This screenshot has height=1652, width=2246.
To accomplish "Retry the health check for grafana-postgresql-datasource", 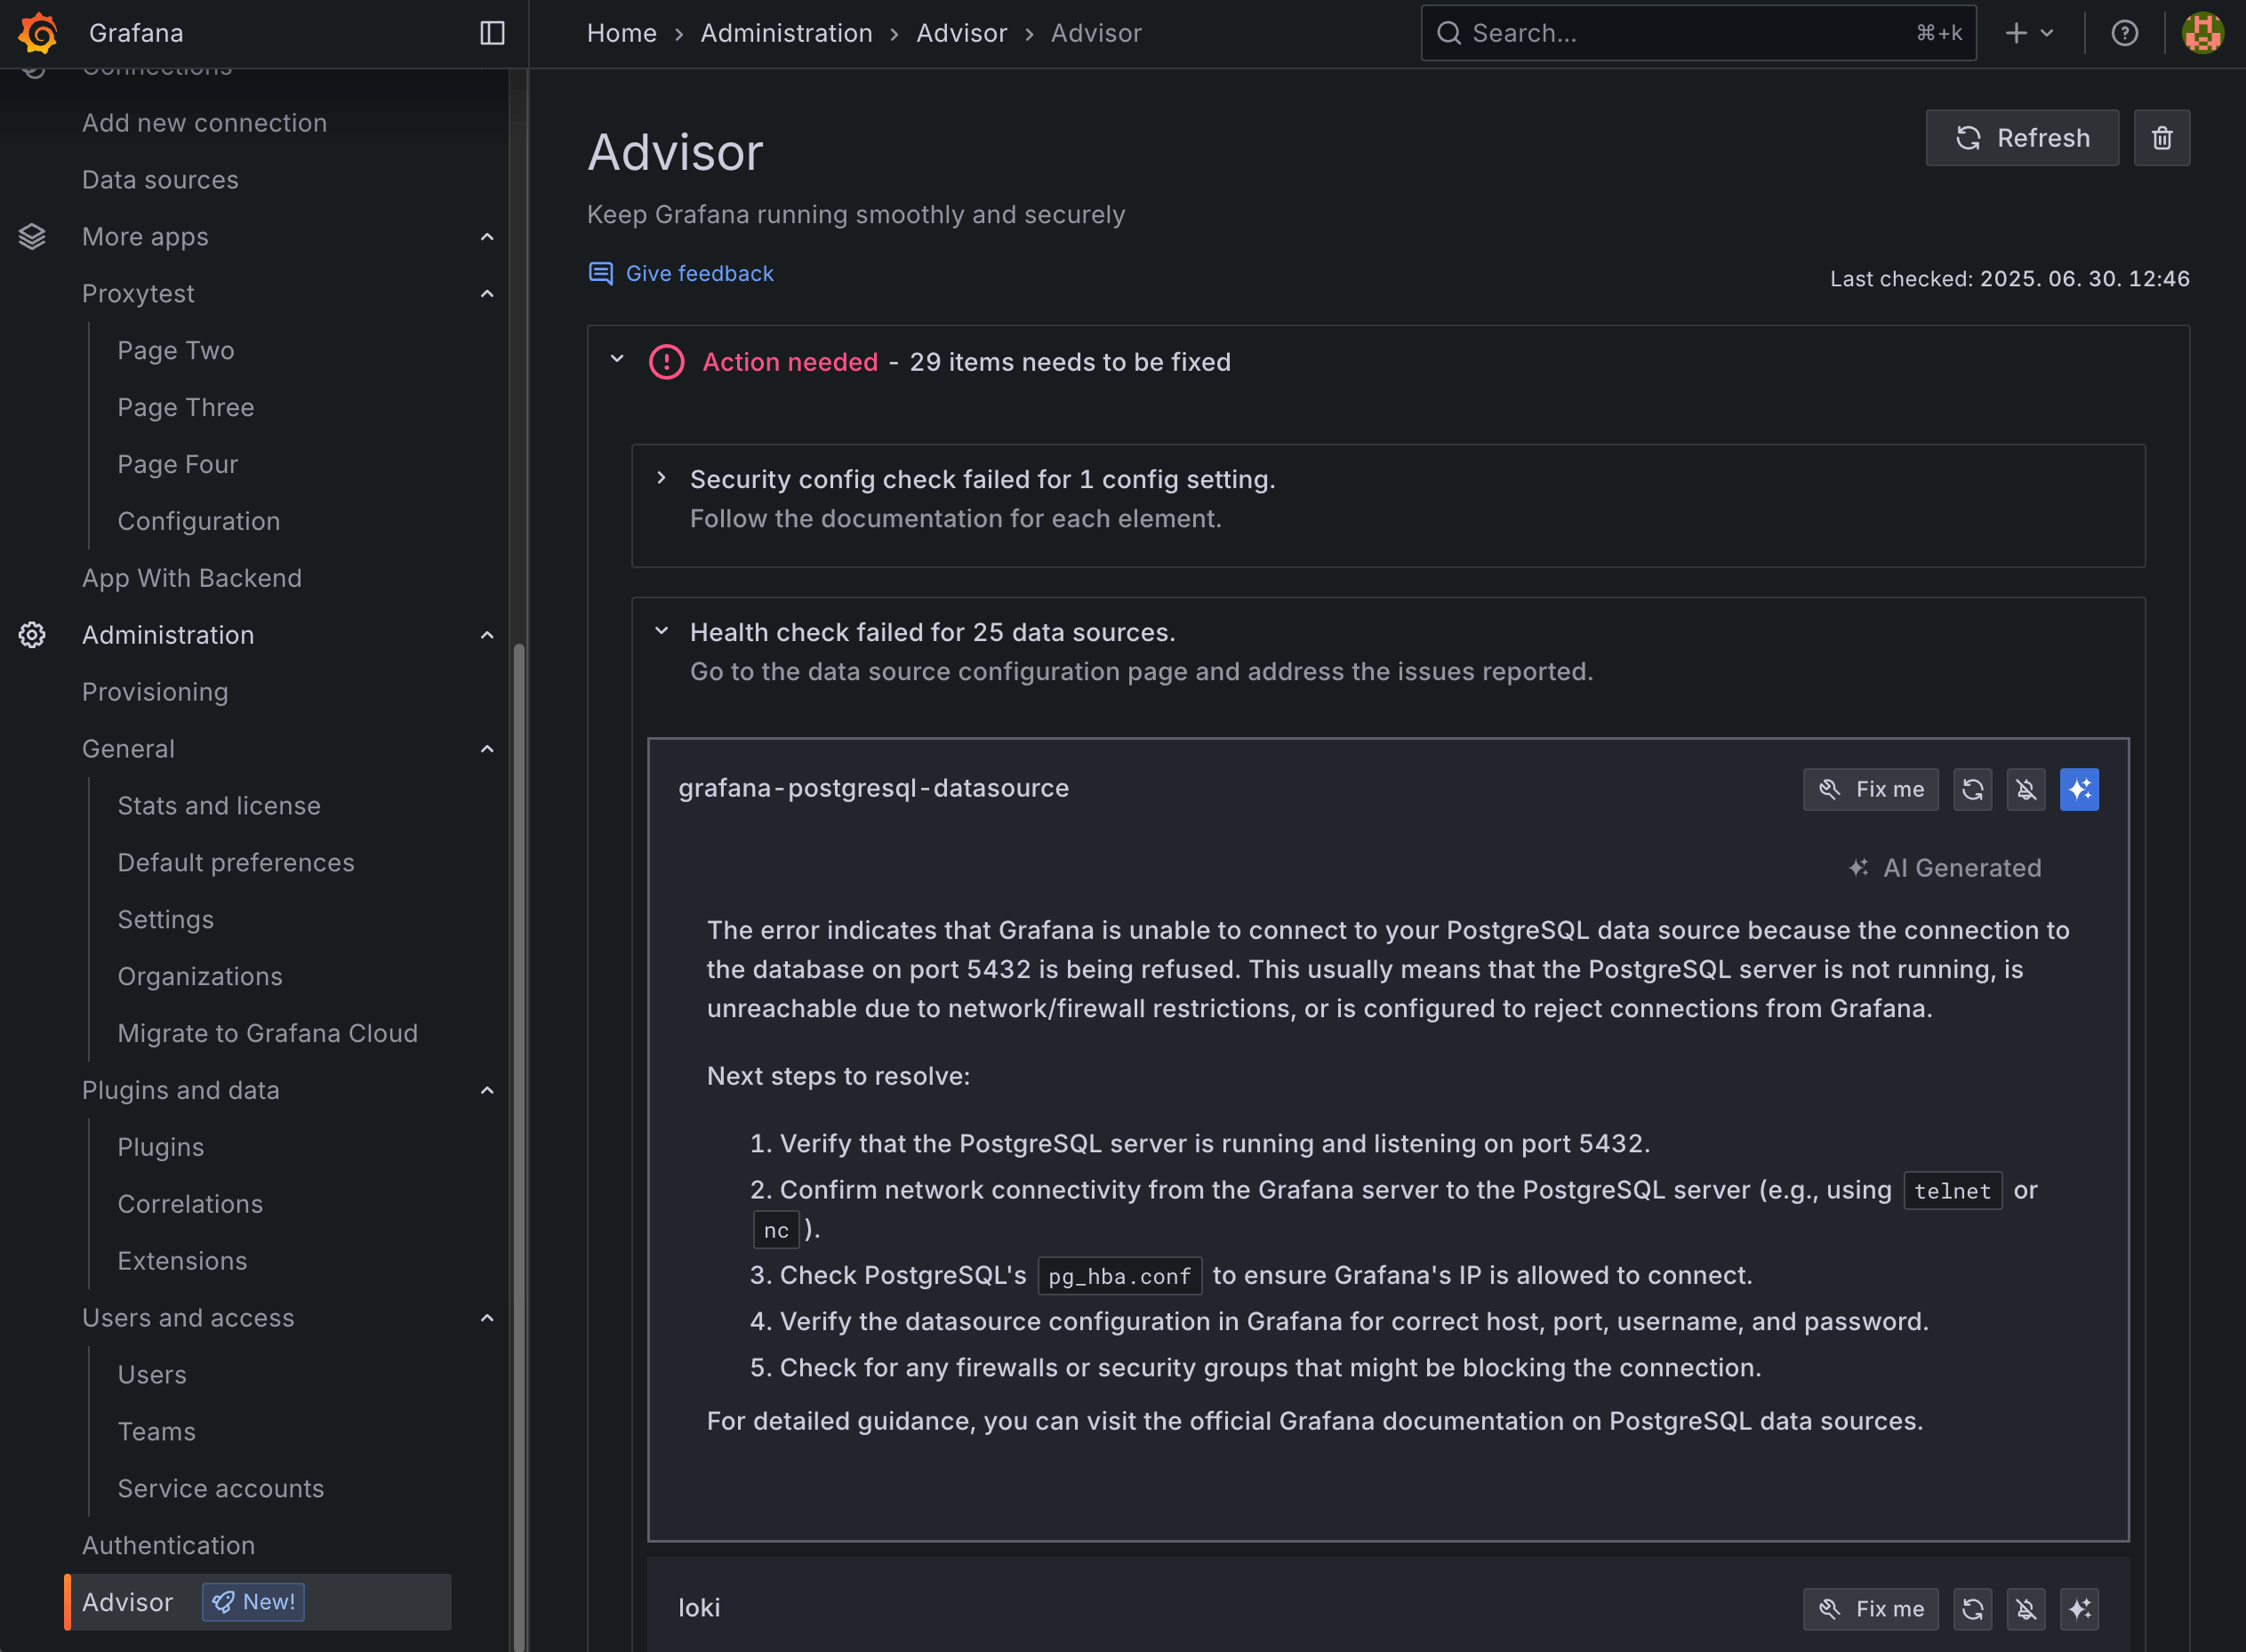I will point(1973,789).
